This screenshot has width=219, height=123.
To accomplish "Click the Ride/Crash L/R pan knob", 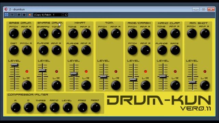I will (x=145, y=85).
